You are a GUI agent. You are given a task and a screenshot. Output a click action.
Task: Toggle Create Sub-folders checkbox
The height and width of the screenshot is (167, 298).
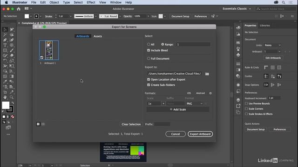coord(149,85)
